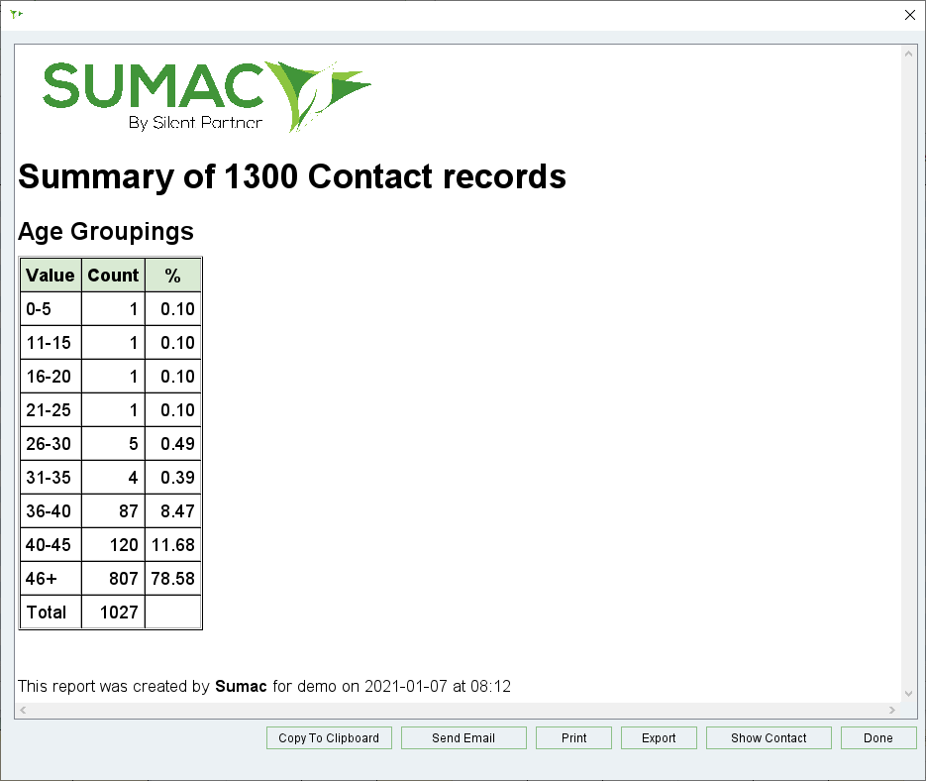Image resolution: width=926 pixels, height=781 pixels.
Task: Click the Sumac app icon in title bar
Action: coord(16,14)
